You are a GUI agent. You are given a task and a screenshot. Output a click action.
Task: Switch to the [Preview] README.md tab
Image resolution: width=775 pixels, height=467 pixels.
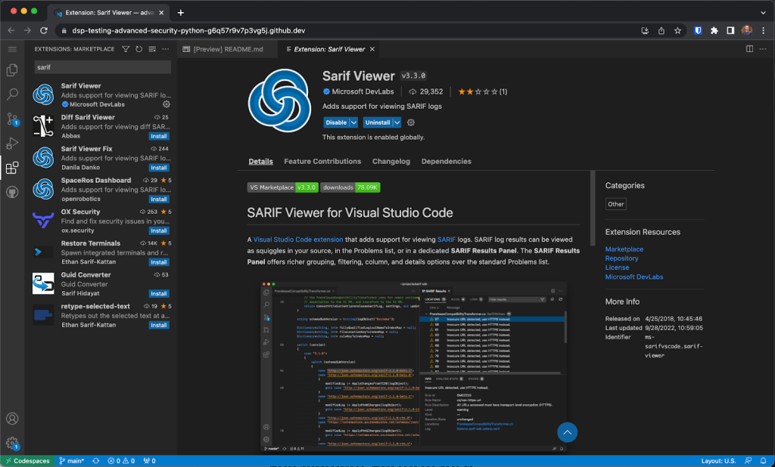coord(228,49)
